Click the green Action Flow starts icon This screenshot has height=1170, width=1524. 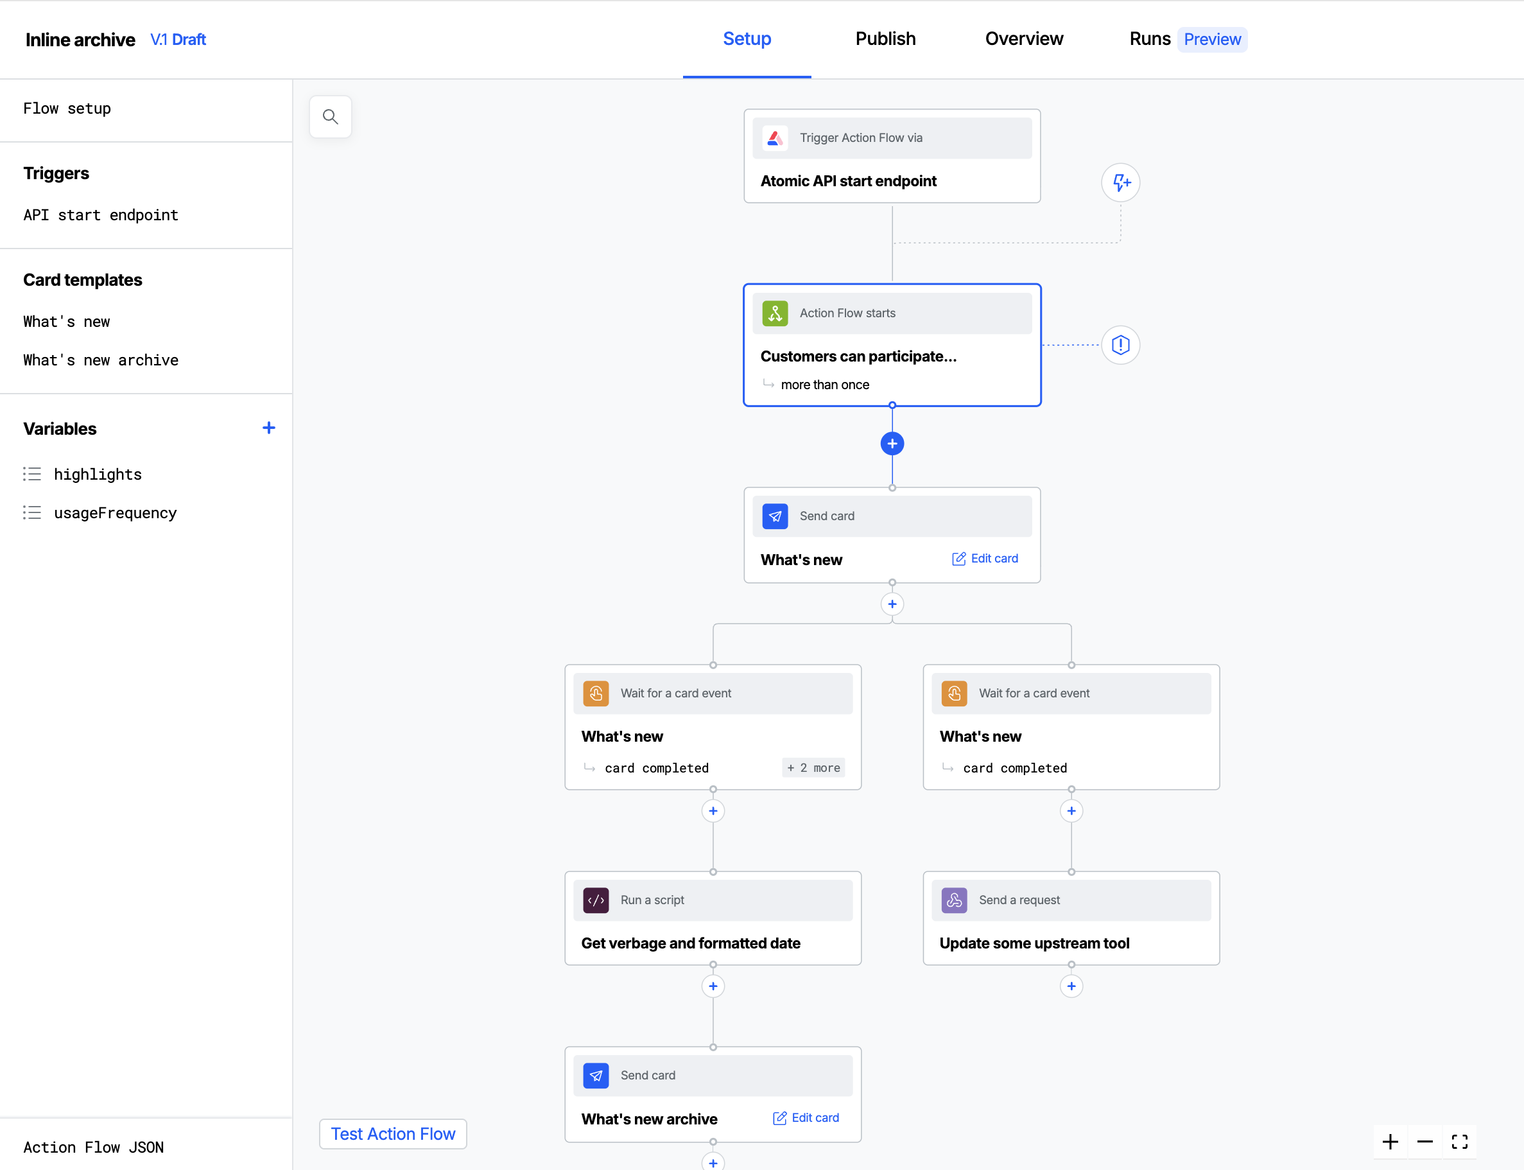775,313
